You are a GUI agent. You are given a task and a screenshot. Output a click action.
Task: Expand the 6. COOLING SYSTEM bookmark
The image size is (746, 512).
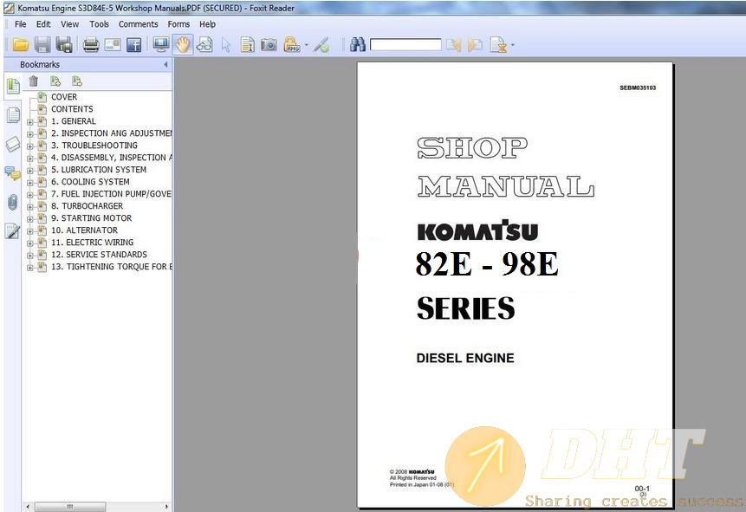(30, 182)
